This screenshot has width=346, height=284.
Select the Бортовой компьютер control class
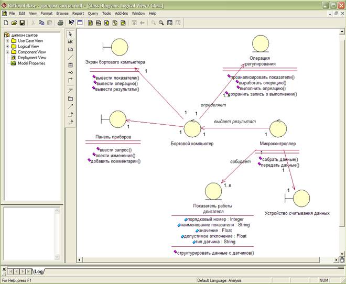coord(192,129)
